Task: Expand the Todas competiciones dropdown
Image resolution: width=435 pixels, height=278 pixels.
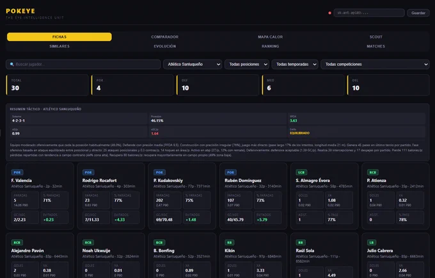Action: click(x=375, y=64)
